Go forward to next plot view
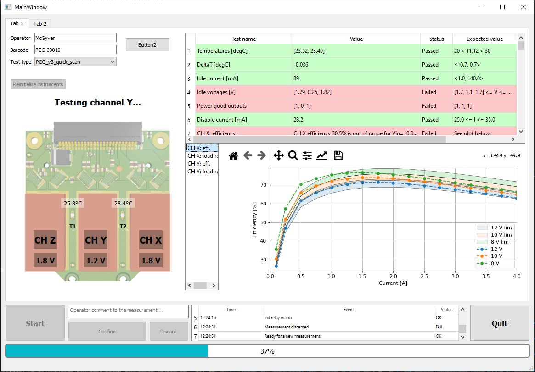Image resolution: width=535 pixels, height=372 pixels. (262, 156)
